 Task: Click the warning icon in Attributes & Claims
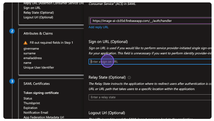[25, 43]
